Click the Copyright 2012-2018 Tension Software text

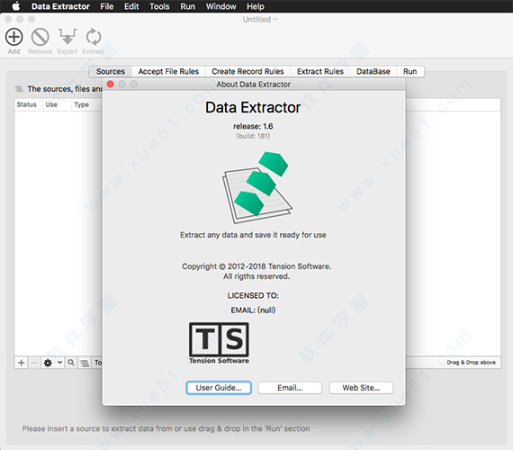[256, 266]
